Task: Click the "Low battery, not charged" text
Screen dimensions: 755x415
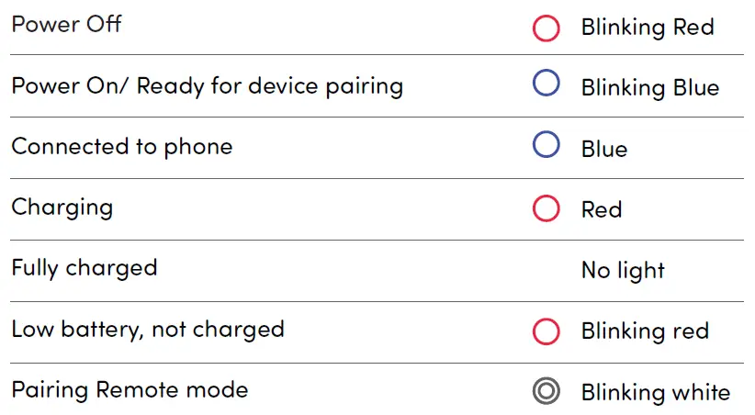Action: [148, 330]
